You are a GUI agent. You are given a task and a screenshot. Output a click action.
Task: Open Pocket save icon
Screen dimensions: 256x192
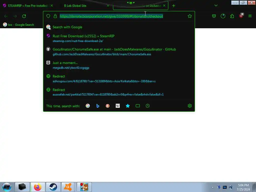[x=214, y=16]
